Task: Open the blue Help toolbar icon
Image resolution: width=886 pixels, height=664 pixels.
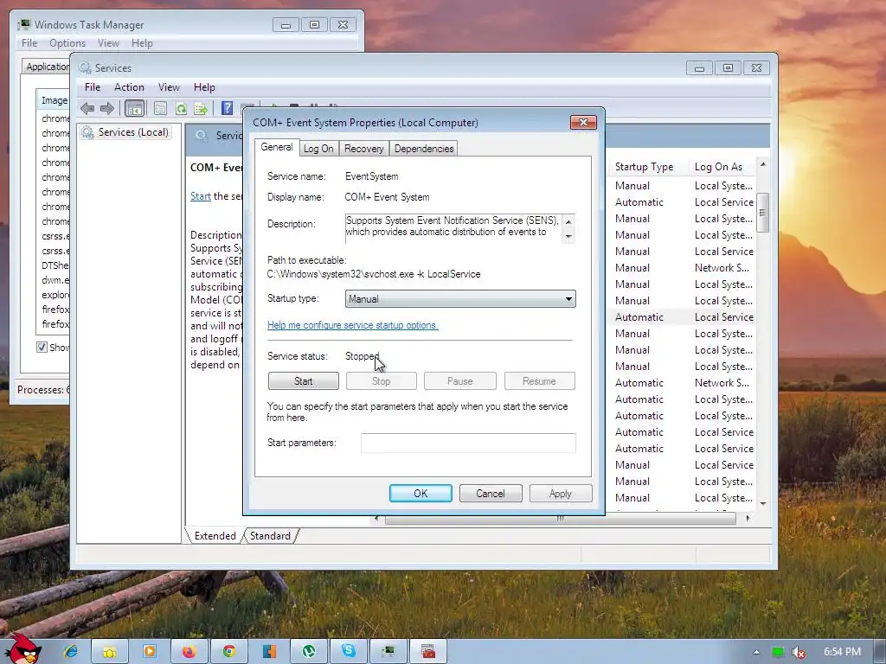Action: coord(228,108)
